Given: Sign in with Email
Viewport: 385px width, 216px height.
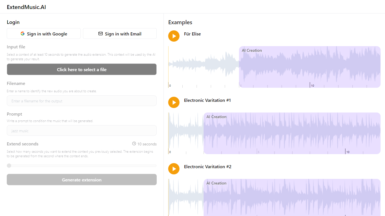Looking at the screenshot, I should pyautogui.click(x=120, y=33).
